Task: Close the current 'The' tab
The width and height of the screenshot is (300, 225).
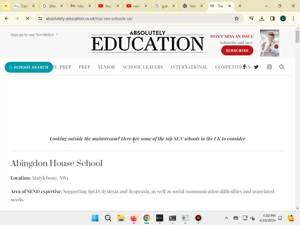Action: (229, 6)
